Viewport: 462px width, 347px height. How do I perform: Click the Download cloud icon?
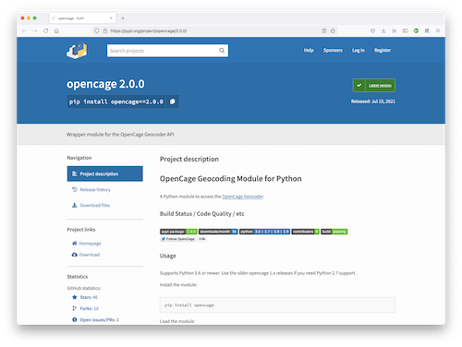pyautogui.click(x=74, y=255)
